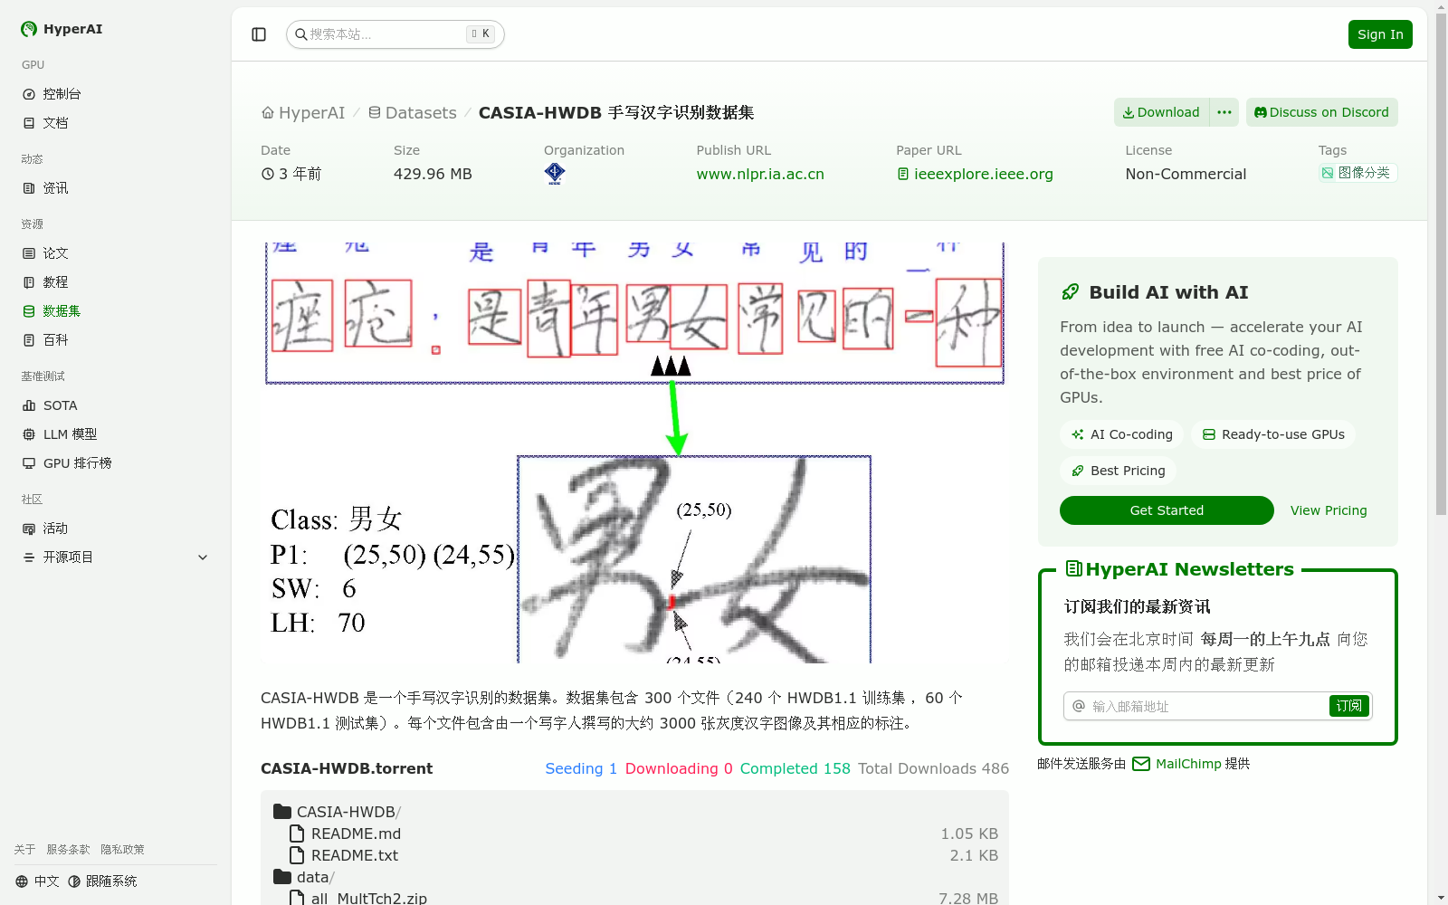Click Discuss on Discord button
Image resolution: width=1448 pixels, height=905 pixels.
1321,112
